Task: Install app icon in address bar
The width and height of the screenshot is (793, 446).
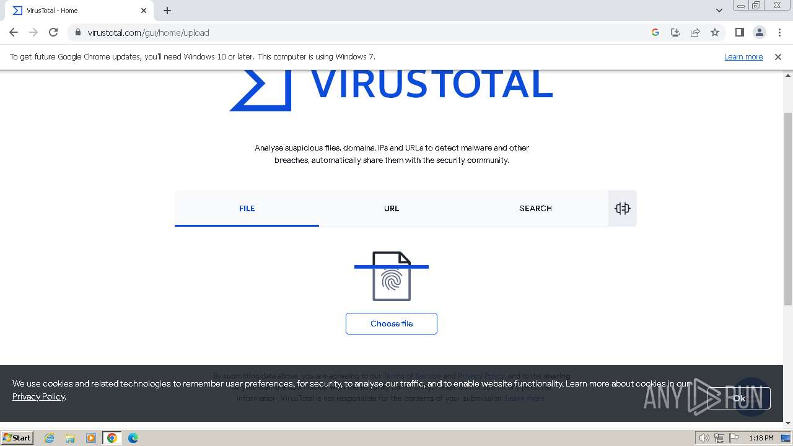Action: (x=675, y=32)
